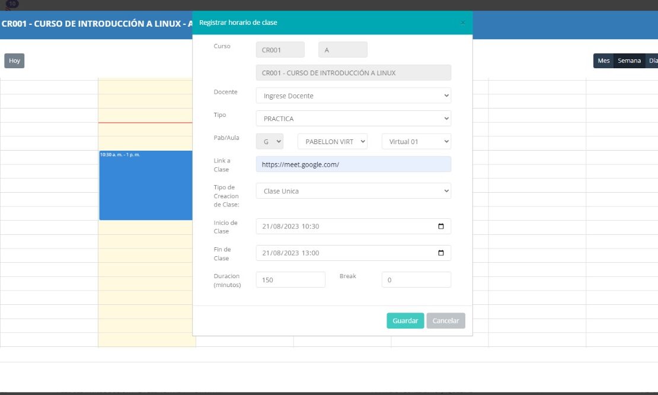The width and height of the screenshot is (658, 395).
Task: Switch calendar to Dia view
Action: click(x=652, y=61)
